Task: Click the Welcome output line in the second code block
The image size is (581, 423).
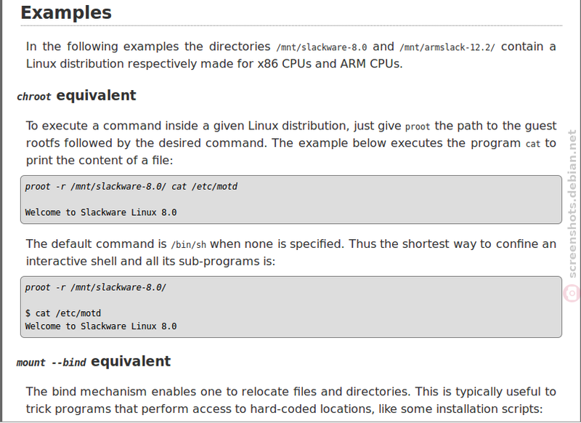Action: (x=101, y=326)
